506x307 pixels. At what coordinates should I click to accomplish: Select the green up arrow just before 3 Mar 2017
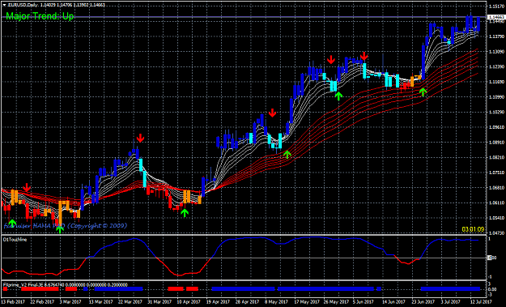[x=60, y=230]
